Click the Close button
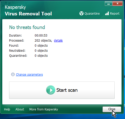The height and width of the screenshot is (119, 125). 112,109
